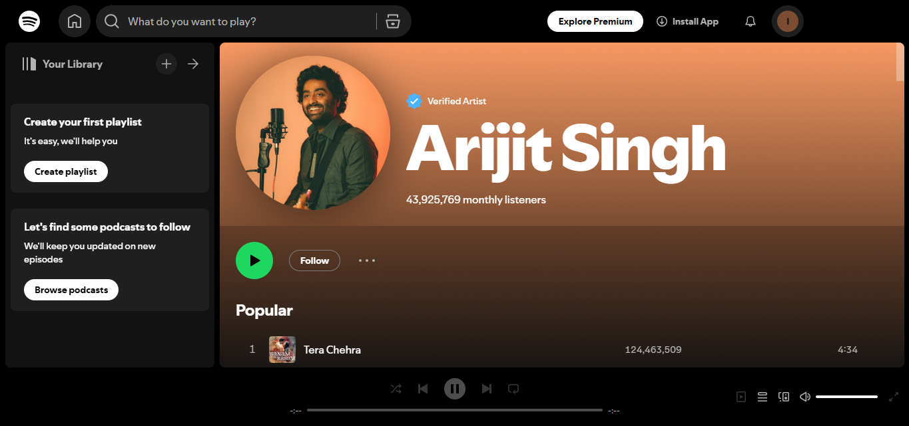Screen dimensions: 909x426
Task: Open the Now Playing view icon
Action: tap(741, 396)
